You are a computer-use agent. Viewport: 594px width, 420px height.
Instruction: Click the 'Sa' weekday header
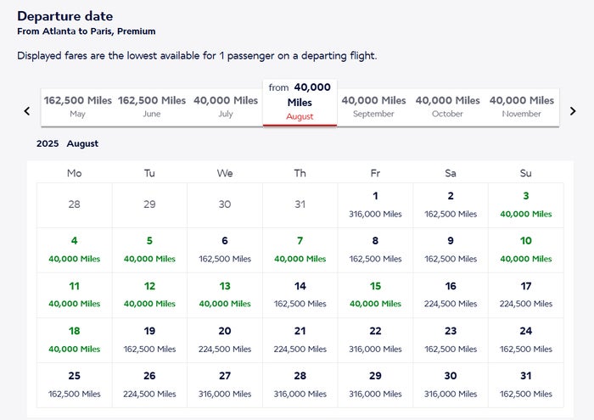[451, 173]
